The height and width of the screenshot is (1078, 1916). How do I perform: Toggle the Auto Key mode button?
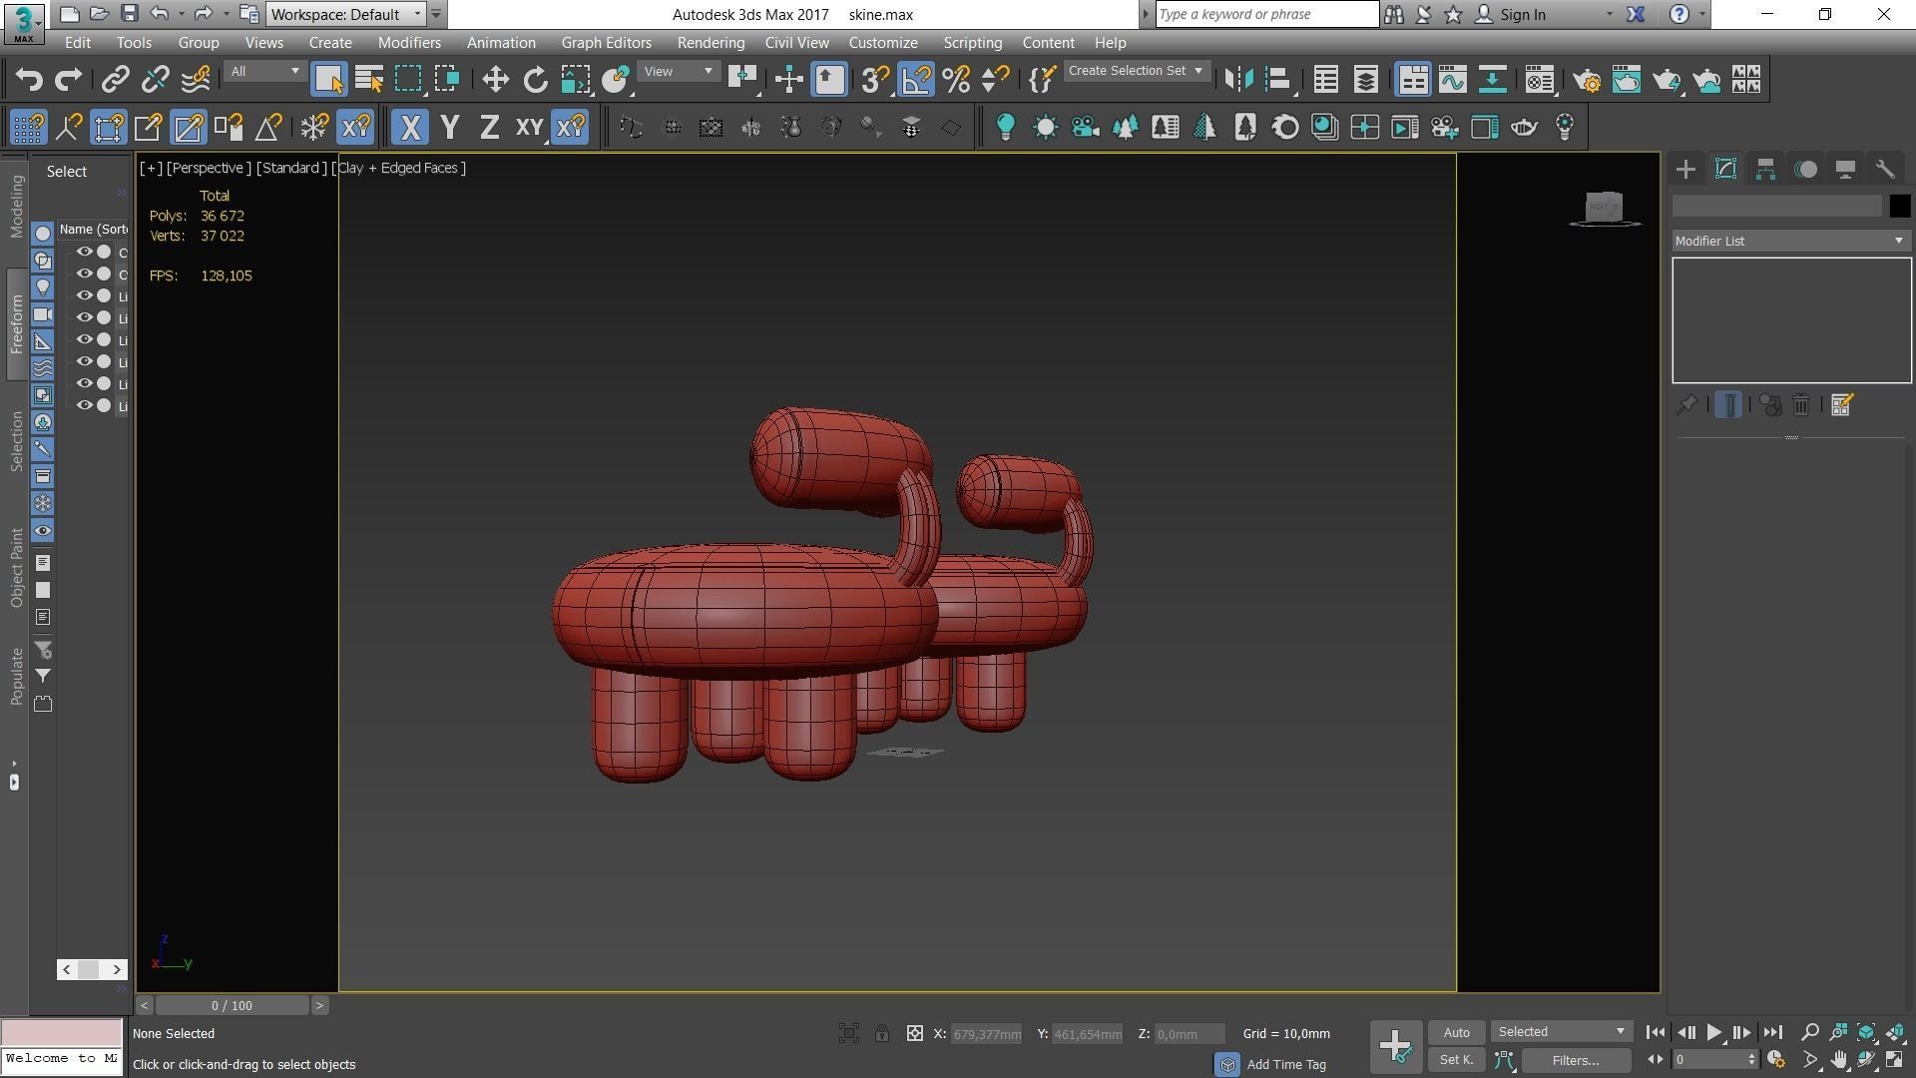point(1456,1032)
